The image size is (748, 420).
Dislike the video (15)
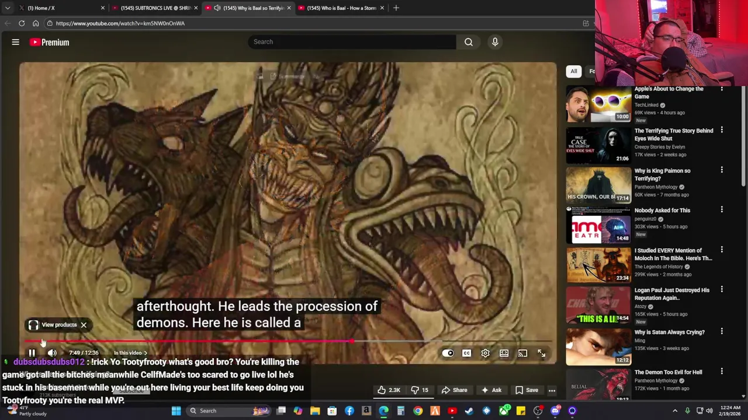(x=420, y=390)
